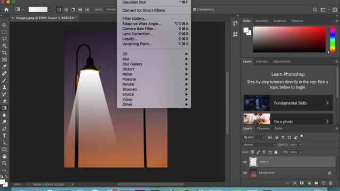Select the Move tool
The height and width of the screenshot is (191, 340).
coord(4,25)
